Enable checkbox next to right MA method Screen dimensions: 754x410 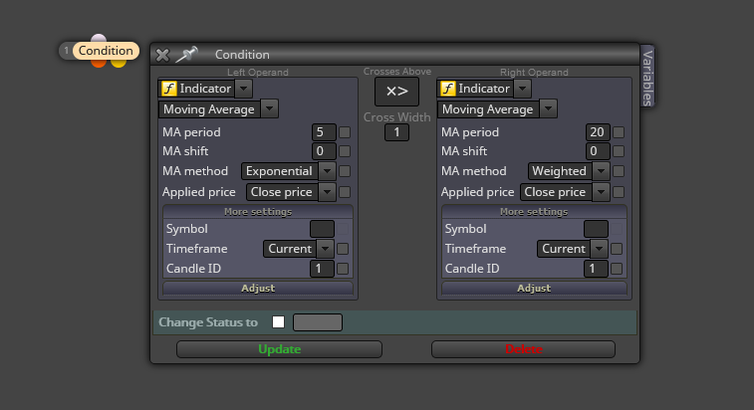(619, 171)
